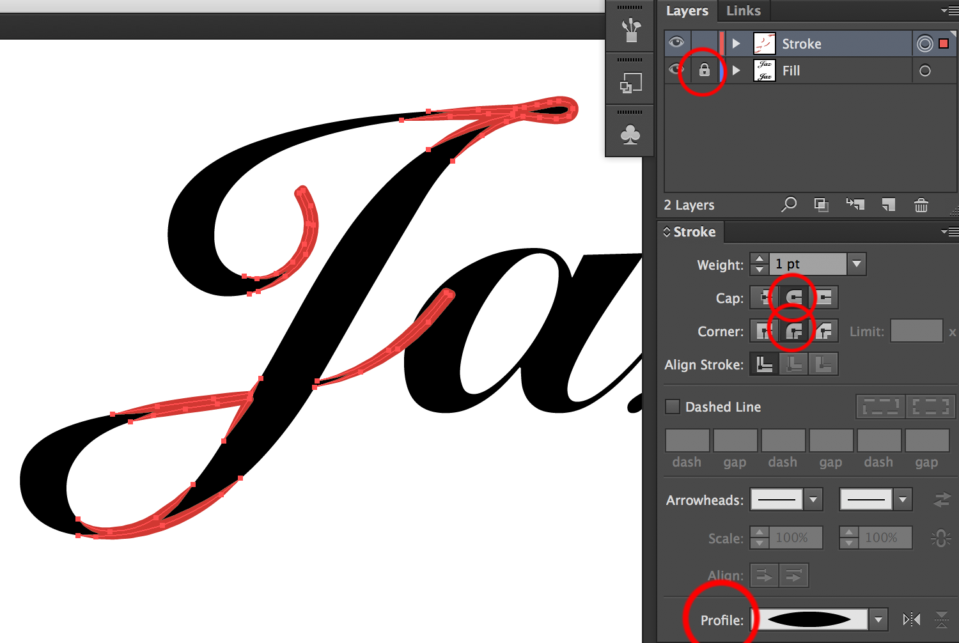This screenshot has height=643, width=959.
Task: Select the Round Cap option
Action: click(x=793, y=297)
